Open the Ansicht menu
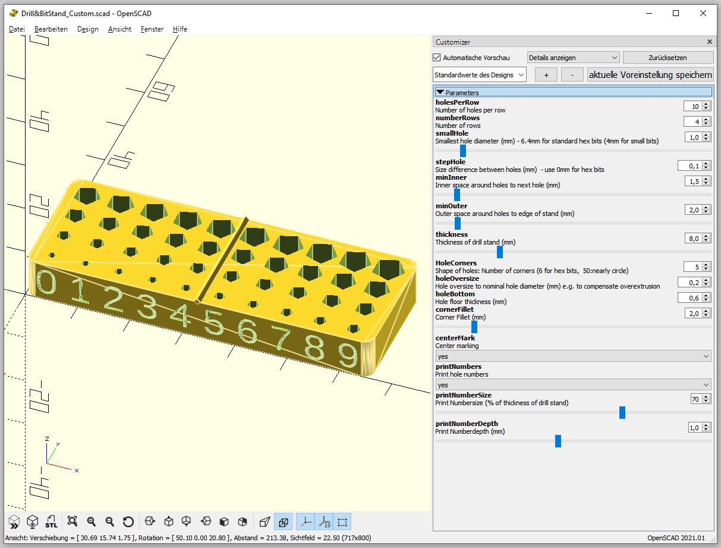 pos(119,29)
